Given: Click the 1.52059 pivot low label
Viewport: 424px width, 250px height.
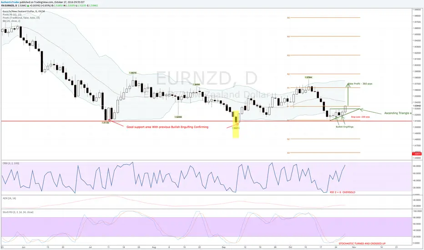Looking at the screenshot, I should pyautogui.click(x=178, y=117).
